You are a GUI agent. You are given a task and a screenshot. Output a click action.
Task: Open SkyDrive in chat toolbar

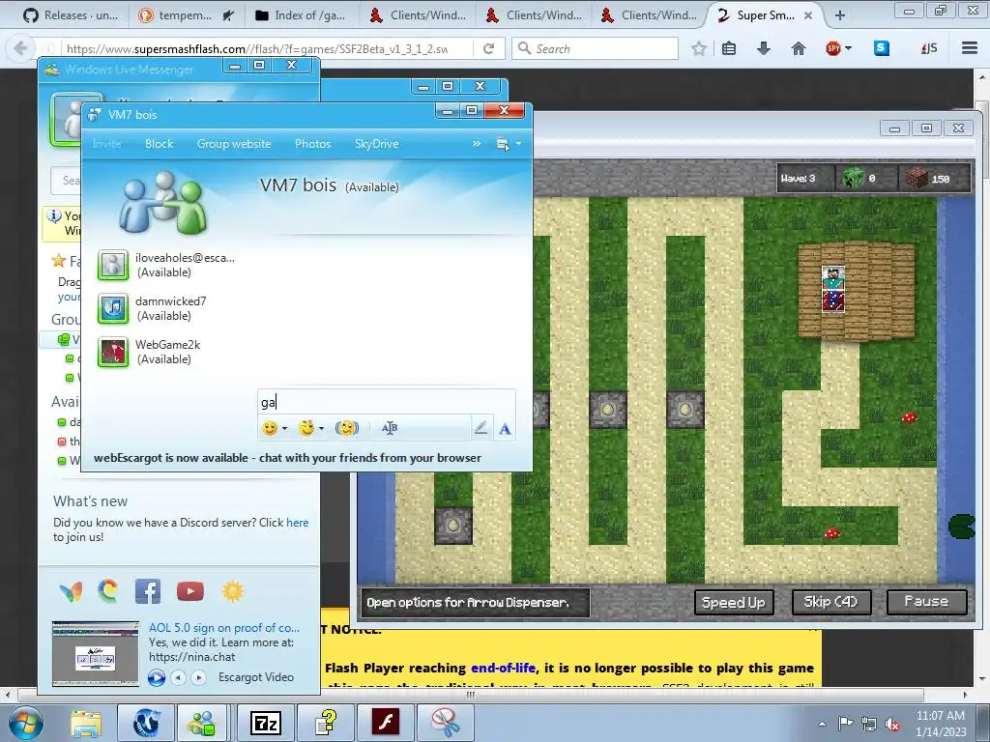pos(376,144)
